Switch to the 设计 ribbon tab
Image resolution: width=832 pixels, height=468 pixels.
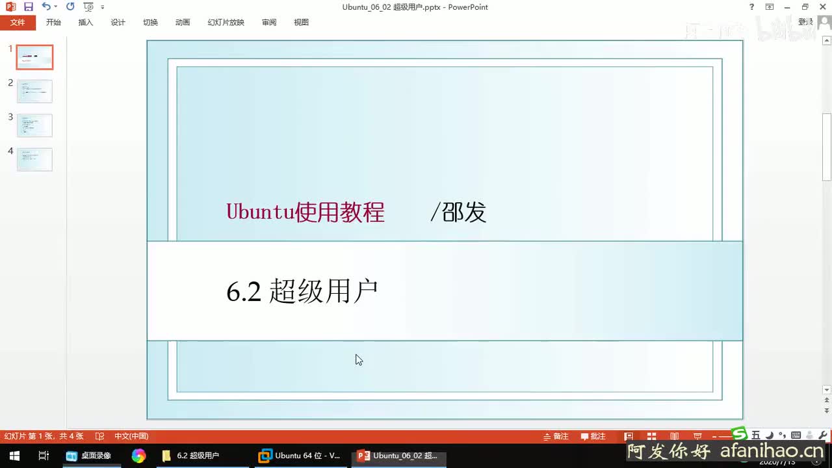coord(118,22)
